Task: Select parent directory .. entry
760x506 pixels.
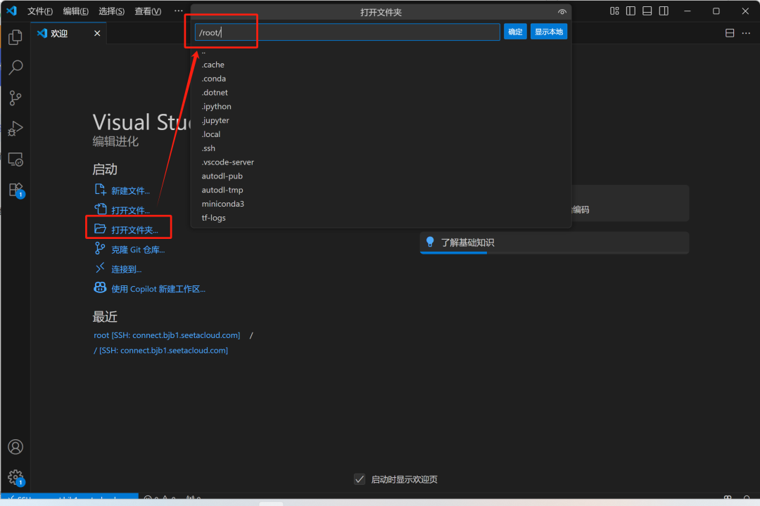Action: [381, 51]
